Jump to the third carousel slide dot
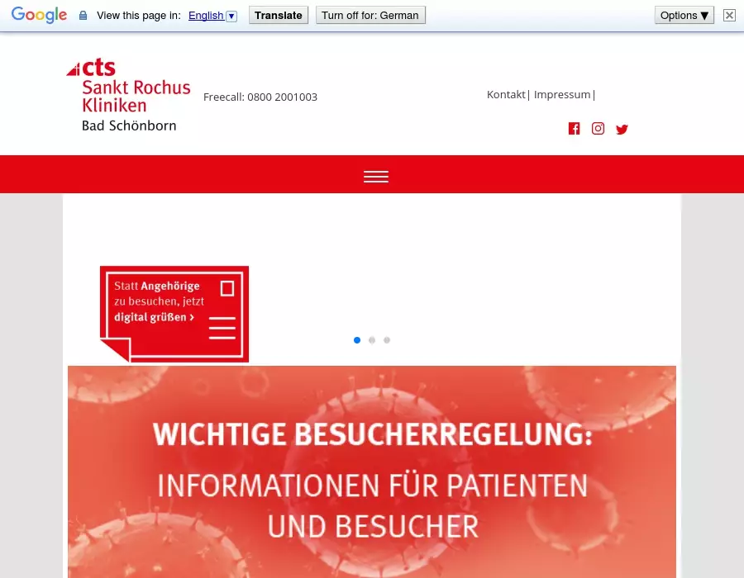Screen dimensions: 744x578 pos(387,340)
